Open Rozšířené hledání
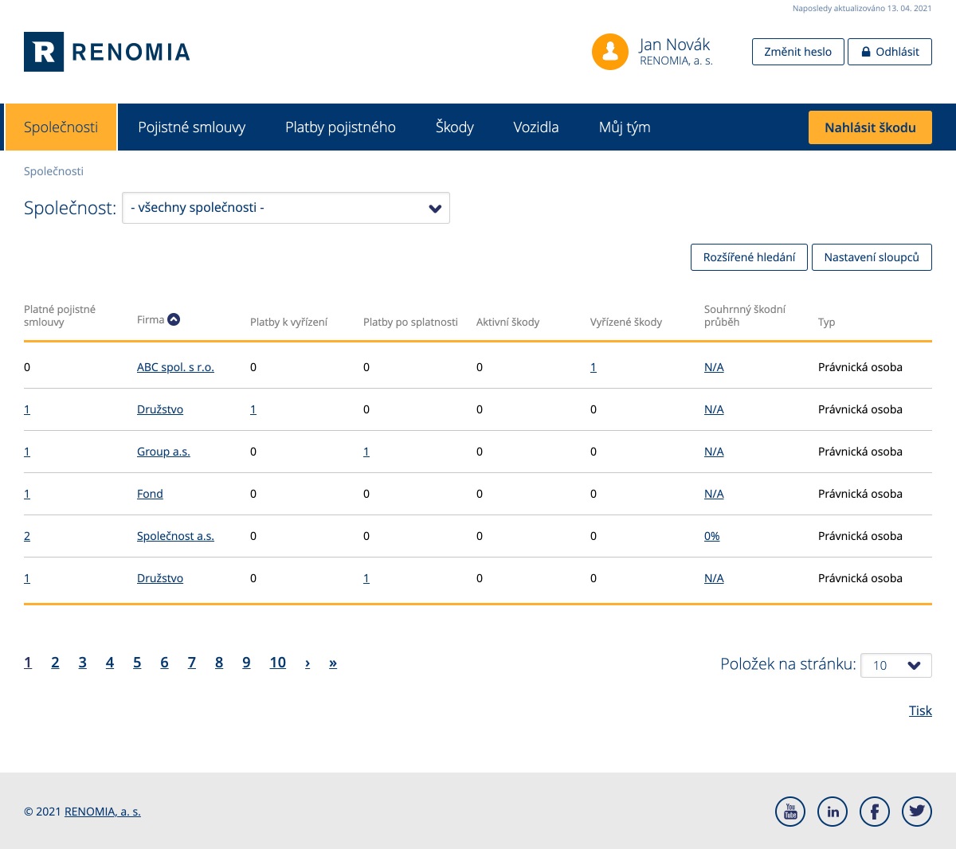This screenshot has height=849, width=956. click(x=749, y=257)
